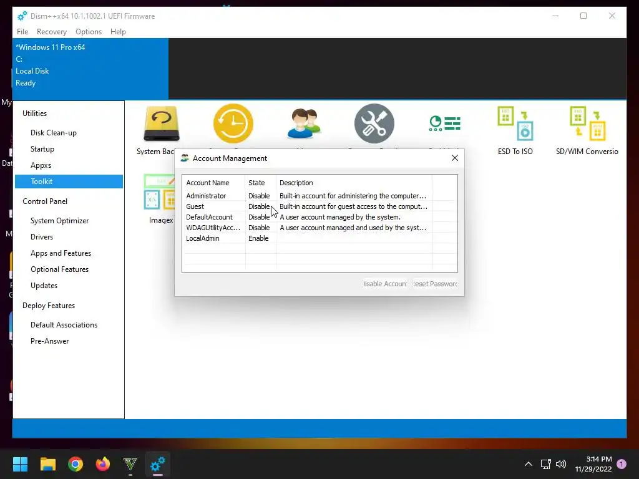Select the DefaultAccount row
Image resolution: width=639 pixels, height=479 pixels.
point(319,217)
